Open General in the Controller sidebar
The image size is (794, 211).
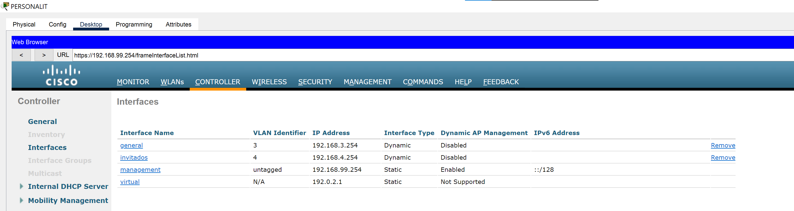(x=43, y=122)
